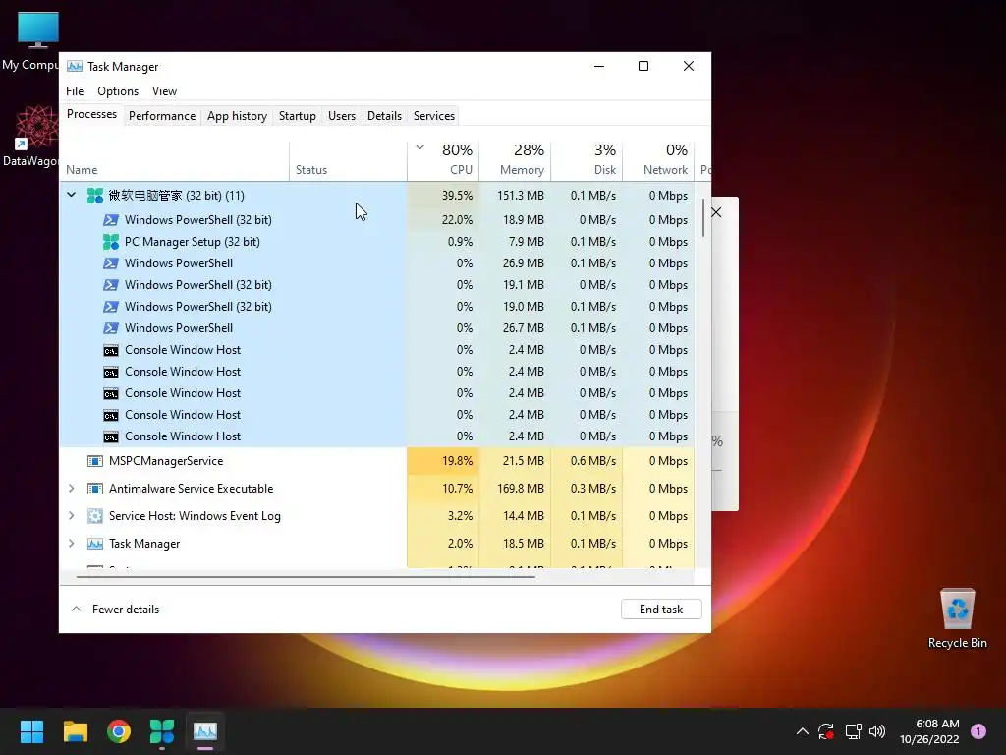Click the MSPCManagerService process icon
The width and height of the screenshot is (1006, 755).
[95, 461]
